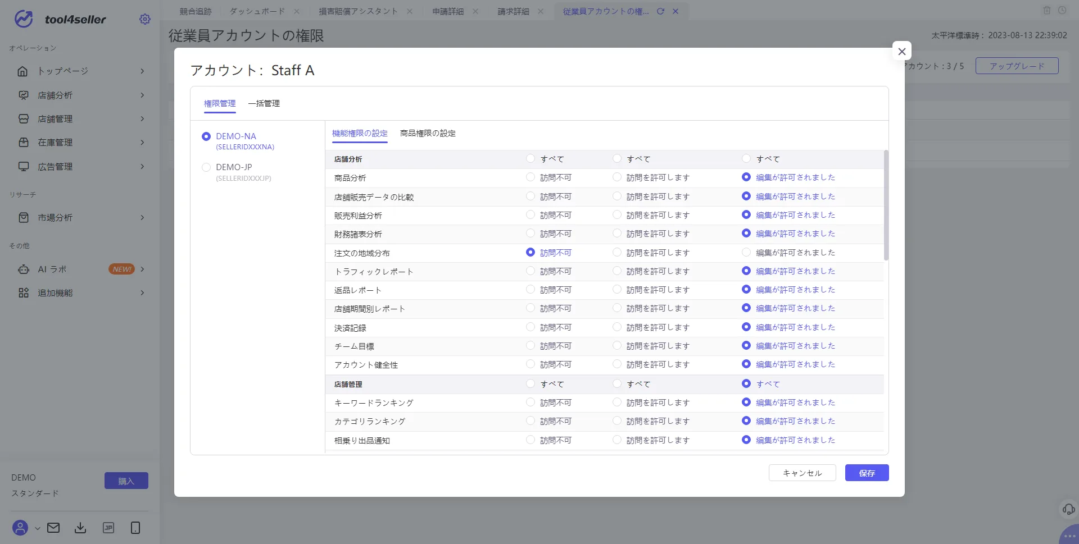Click the 在庫管理 box icon
1079x544 pixels.
[x=24, y=143]
